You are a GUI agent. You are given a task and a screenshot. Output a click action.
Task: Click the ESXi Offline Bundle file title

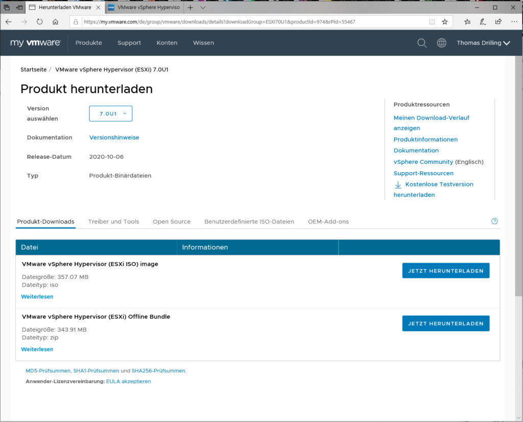point(96,317)
